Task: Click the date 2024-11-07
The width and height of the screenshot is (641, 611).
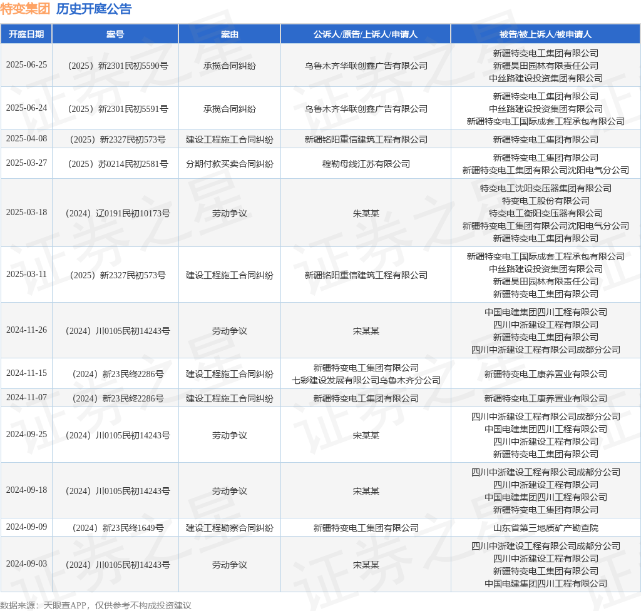Action: tap(26, 398)
